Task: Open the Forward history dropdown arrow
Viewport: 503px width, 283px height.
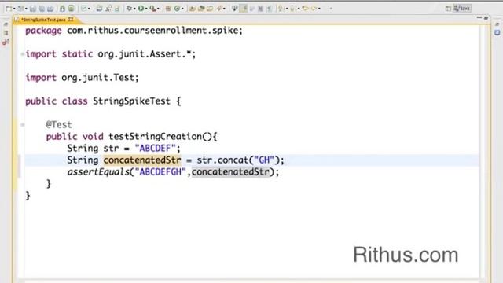Action: (x=319, y=9)
